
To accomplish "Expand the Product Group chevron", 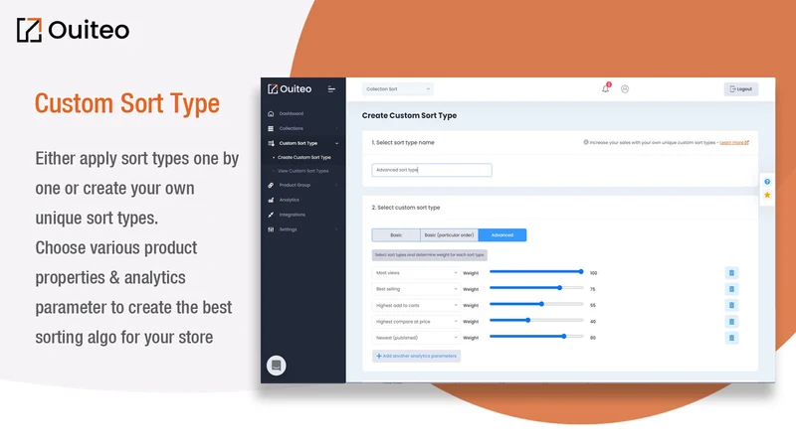I will pos(336,185).
